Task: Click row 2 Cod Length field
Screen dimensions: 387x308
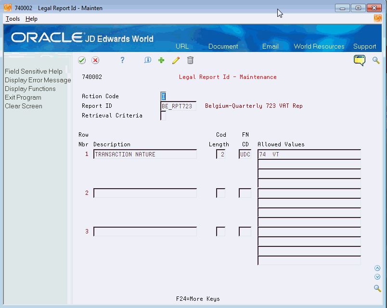Action: pyautogui.click(x=220, y=193)
